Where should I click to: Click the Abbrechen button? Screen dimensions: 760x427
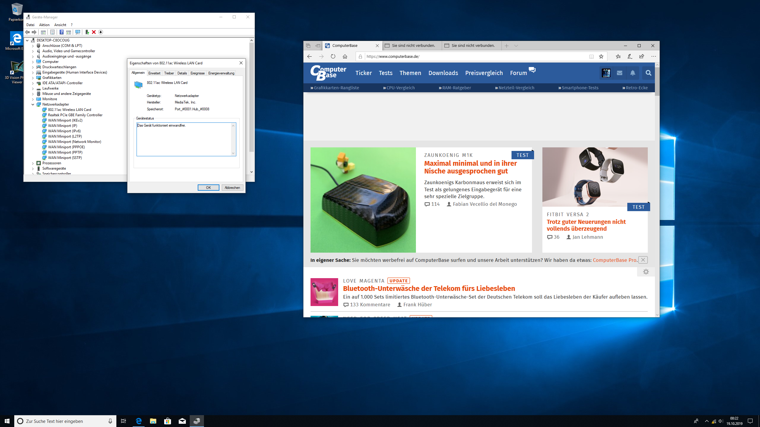coord(232,188)
